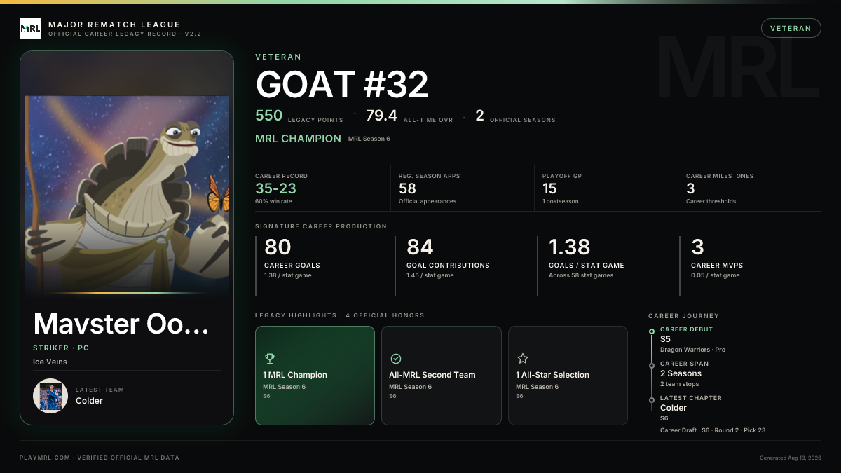Click the checkmark icon on All-MRL Second Team
The image size is (841, 473).
(x=396, y=358)
